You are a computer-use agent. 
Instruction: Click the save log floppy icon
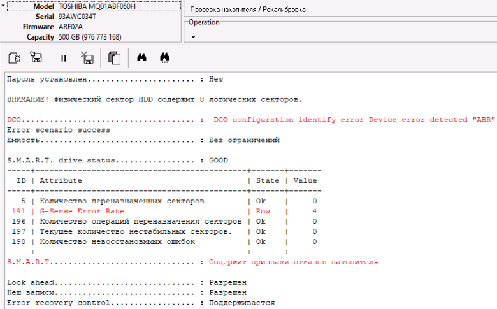36,57
